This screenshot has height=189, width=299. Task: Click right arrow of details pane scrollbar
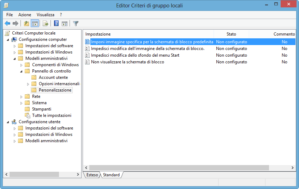click(293, 168)
